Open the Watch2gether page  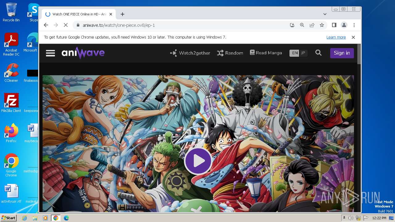pyautogui.click(x=190, y=53)
